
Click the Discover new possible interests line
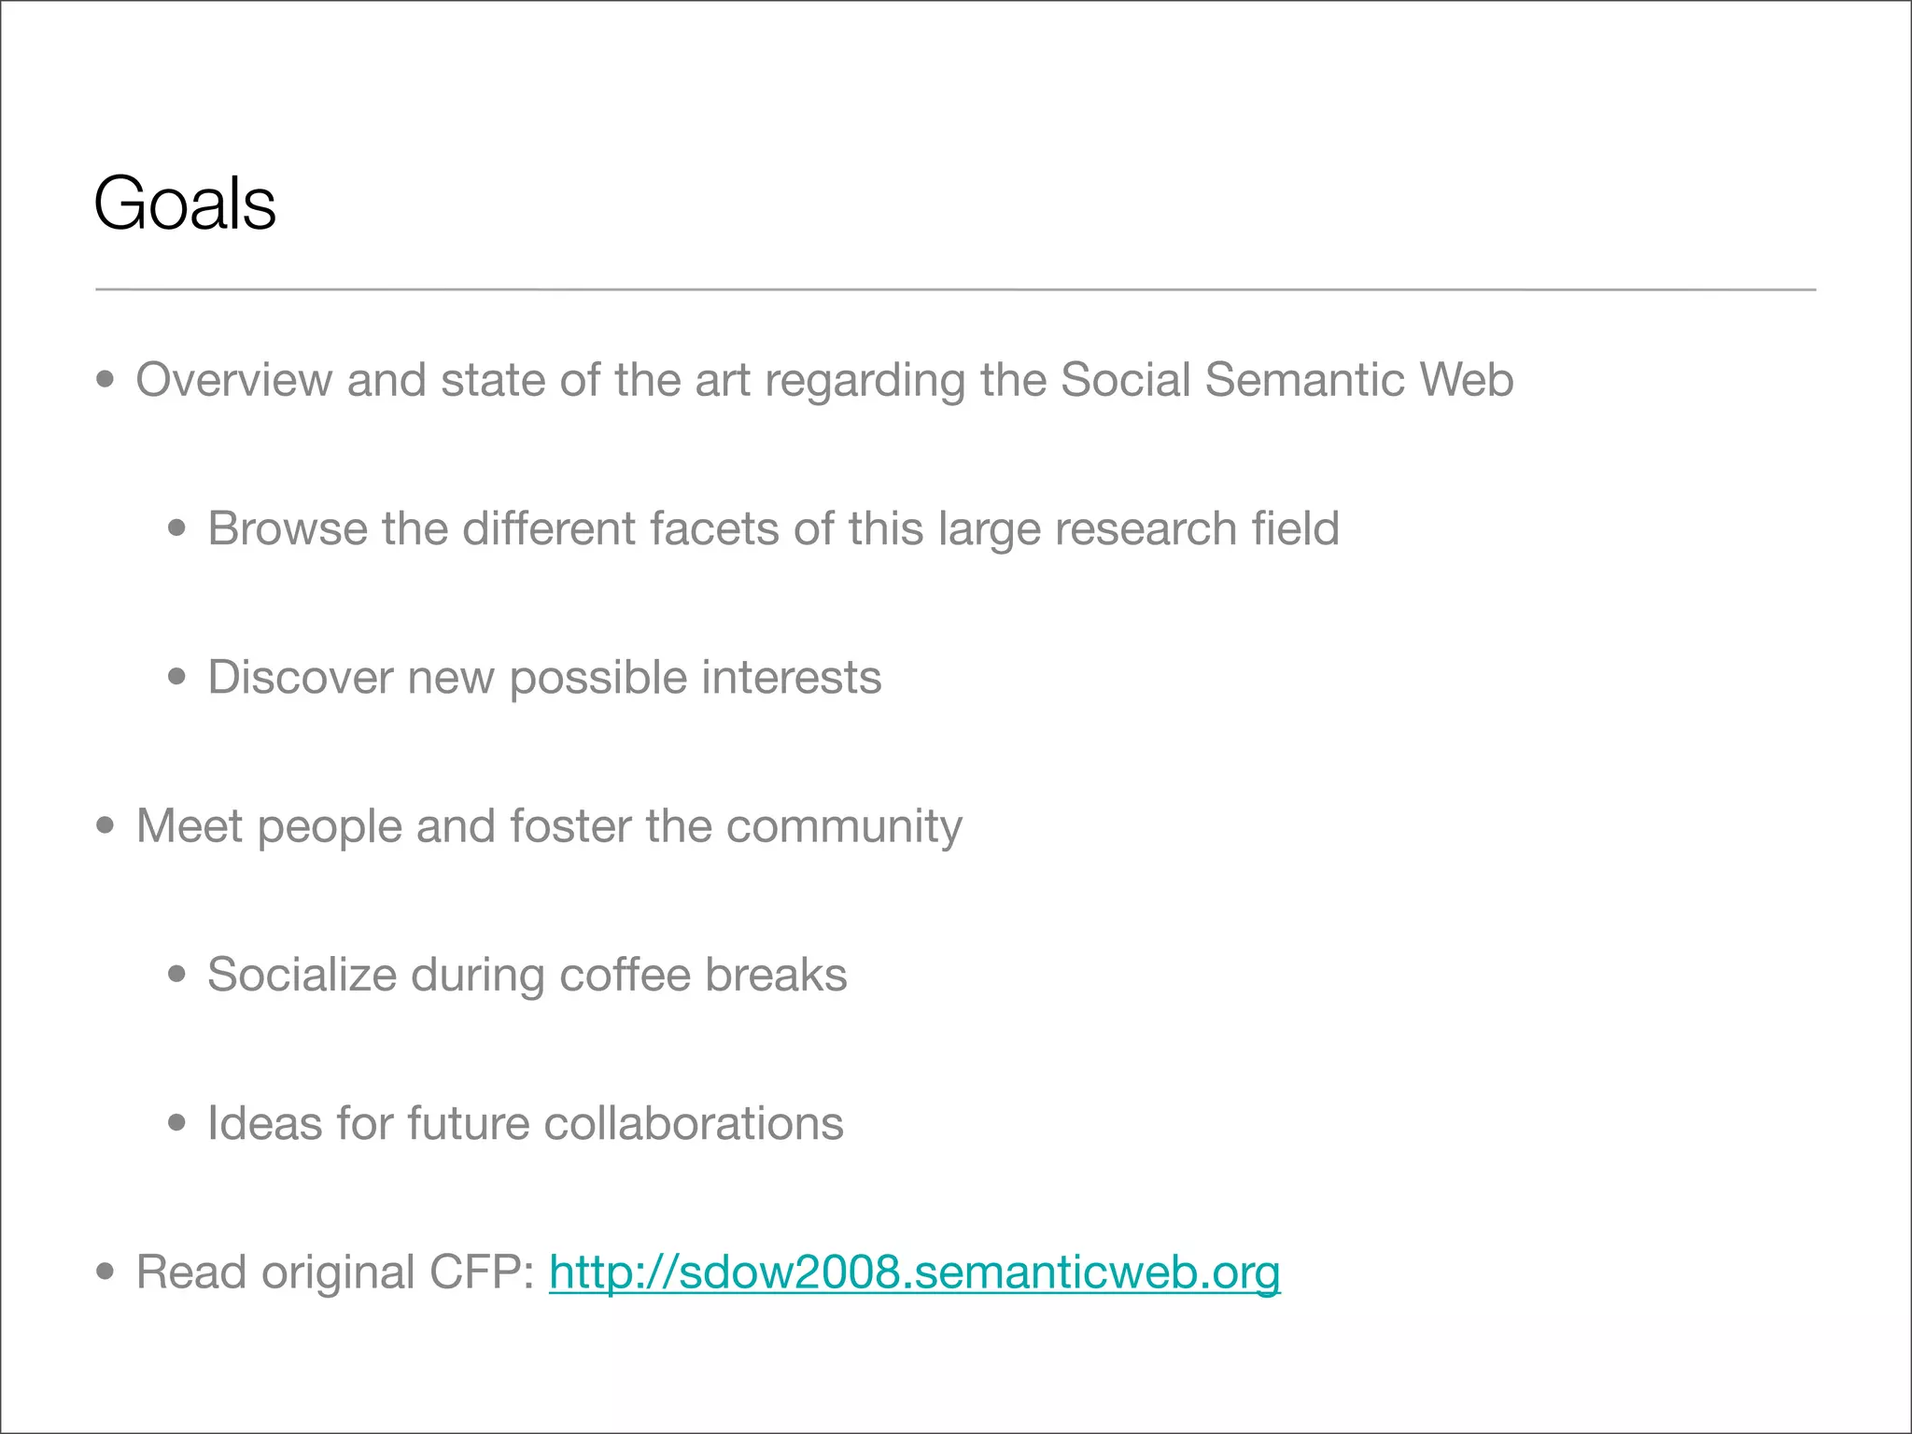tap(544, 677)
